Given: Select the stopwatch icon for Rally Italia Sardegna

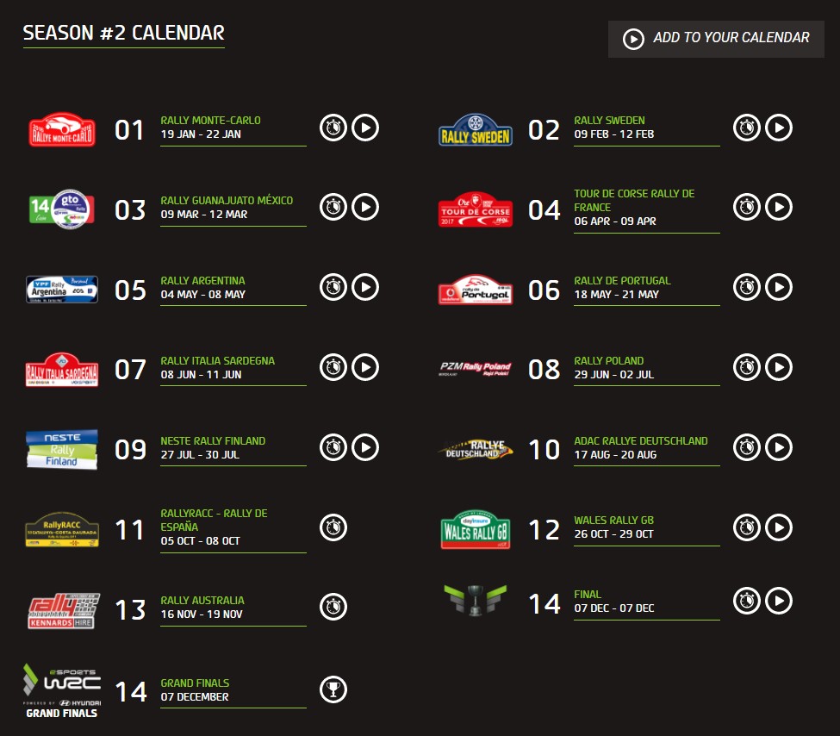Looking at the screenshot, I should click(x=333, y=367).
